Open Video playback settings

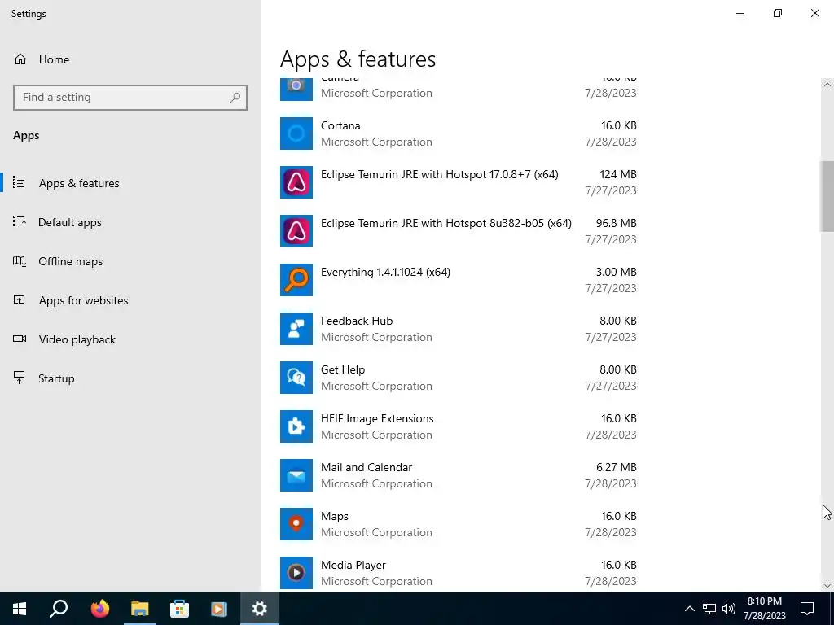(130, 339)
